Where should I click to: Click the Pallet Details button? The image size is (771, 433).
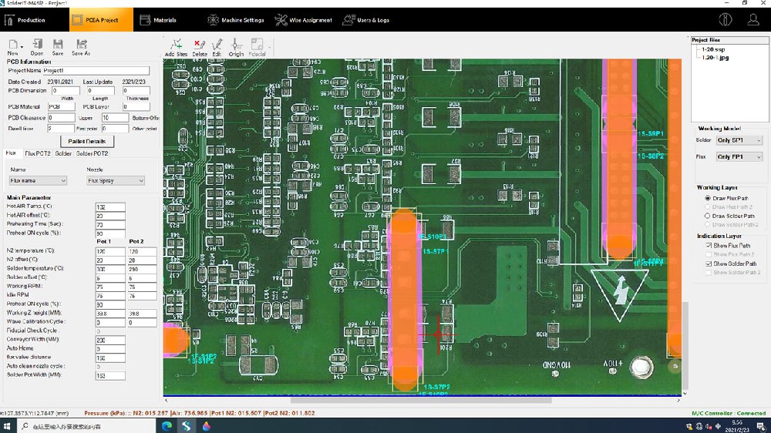[x=87, y=141]
